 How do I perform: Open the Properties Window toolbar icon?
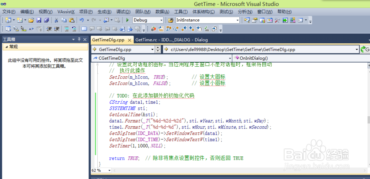255,20
